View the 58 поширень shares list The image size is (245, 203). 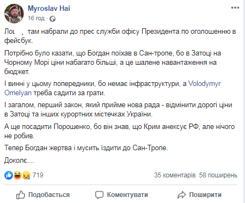click(x=218, y=175)
